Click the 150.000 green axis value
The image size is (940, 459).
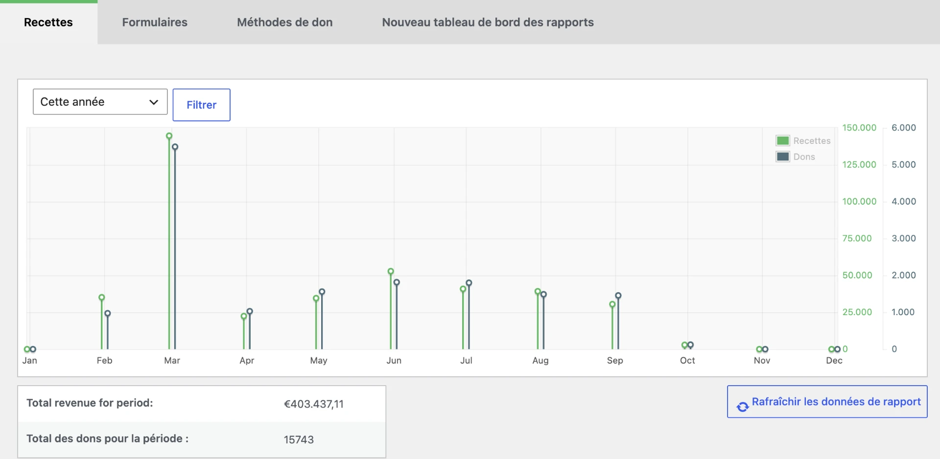[x=859, y=128]
